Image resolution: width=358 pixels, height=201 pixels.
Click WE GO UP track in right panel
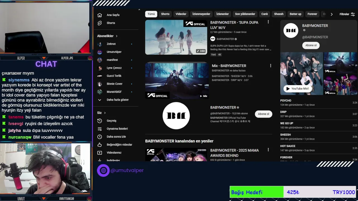pos(319,125)
